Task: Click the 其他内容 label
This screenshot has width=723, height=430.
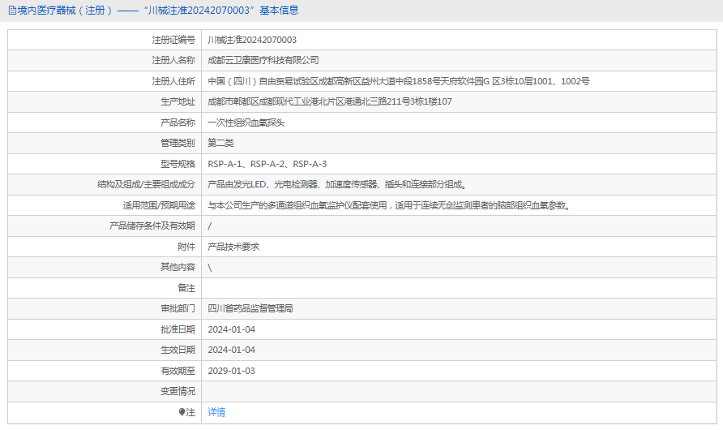Action: pos(178,267)
